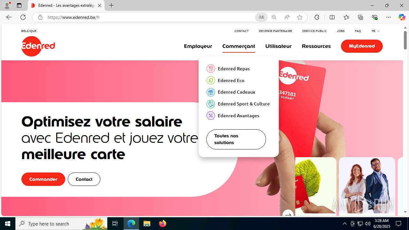Viewport: 409px width, 230px height.
Task: Open the FAQ link
Action: click(x=358, y=31)
